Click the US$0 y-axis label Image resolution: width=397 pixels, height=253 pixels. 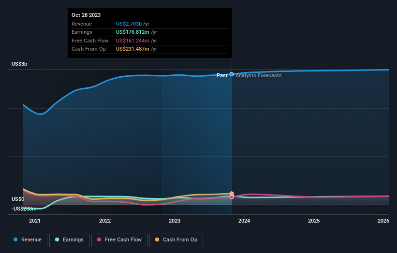[x=18, y=199]
